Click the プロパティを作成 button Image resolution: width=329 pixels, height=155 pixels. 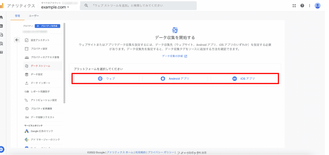(47, 26)
